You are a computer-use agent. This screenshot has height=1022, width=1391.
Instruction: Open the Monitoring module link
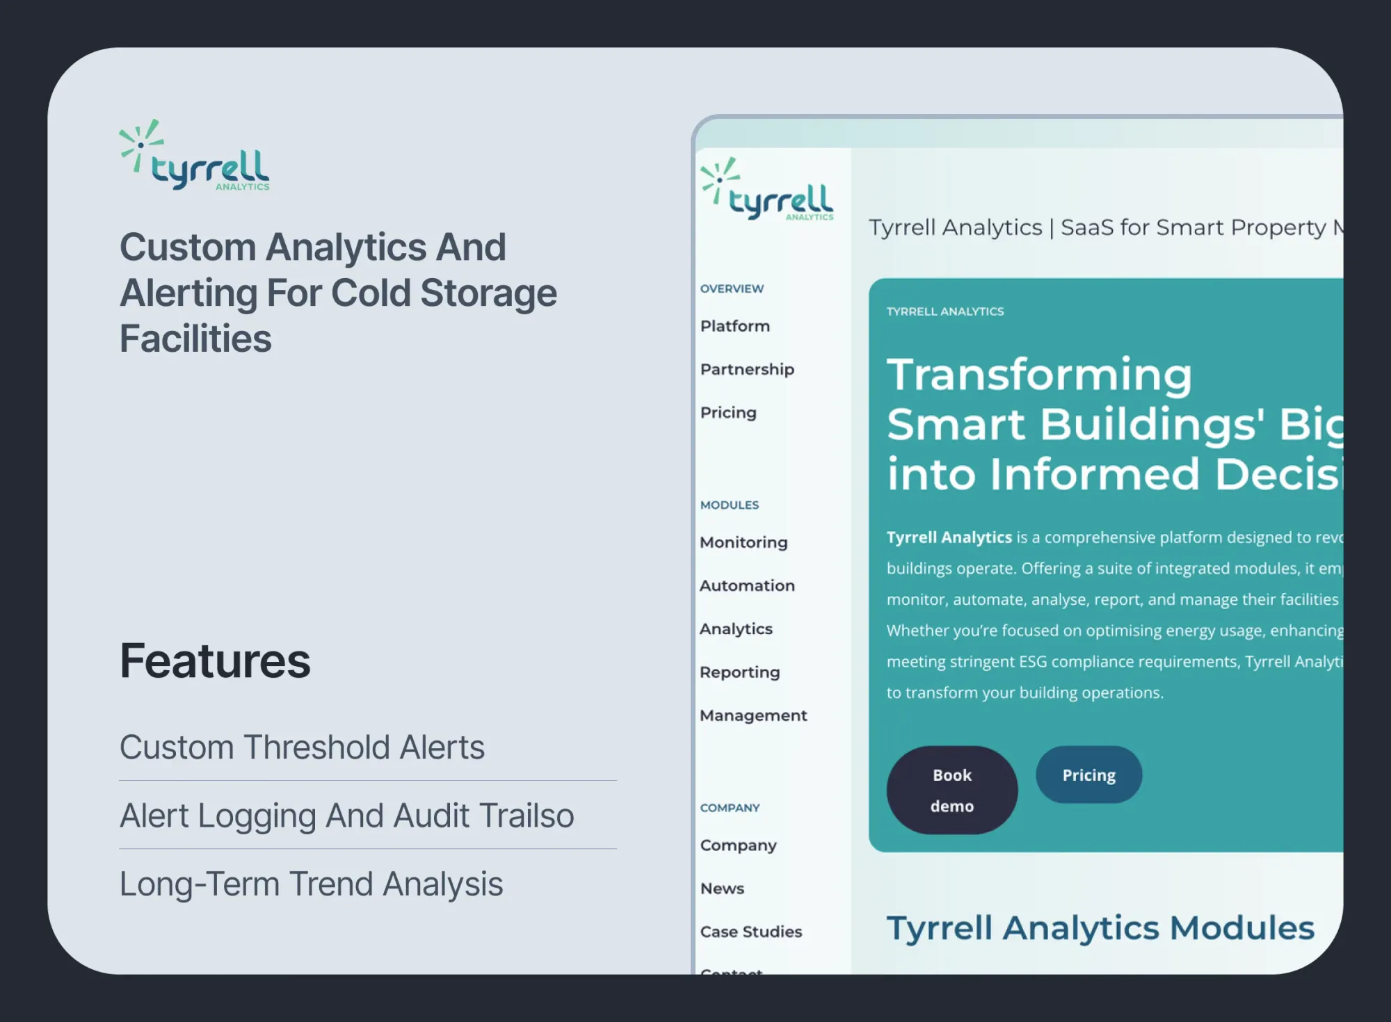click(743, 542)
